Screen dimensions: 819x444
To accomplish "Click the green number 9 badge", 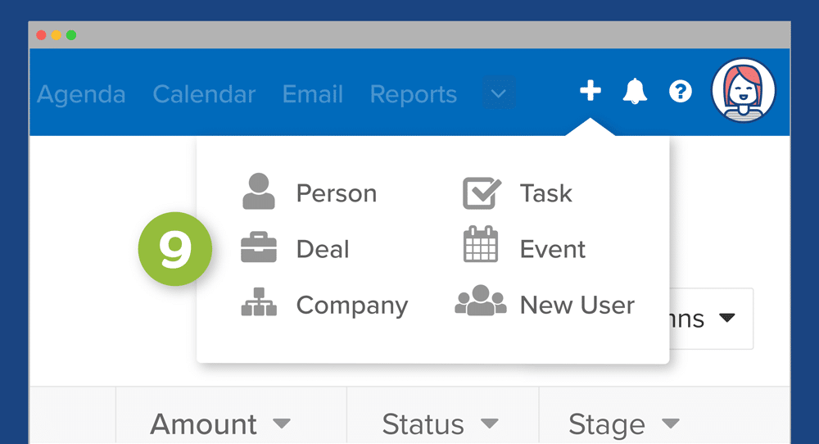I will tap(174, 249).
